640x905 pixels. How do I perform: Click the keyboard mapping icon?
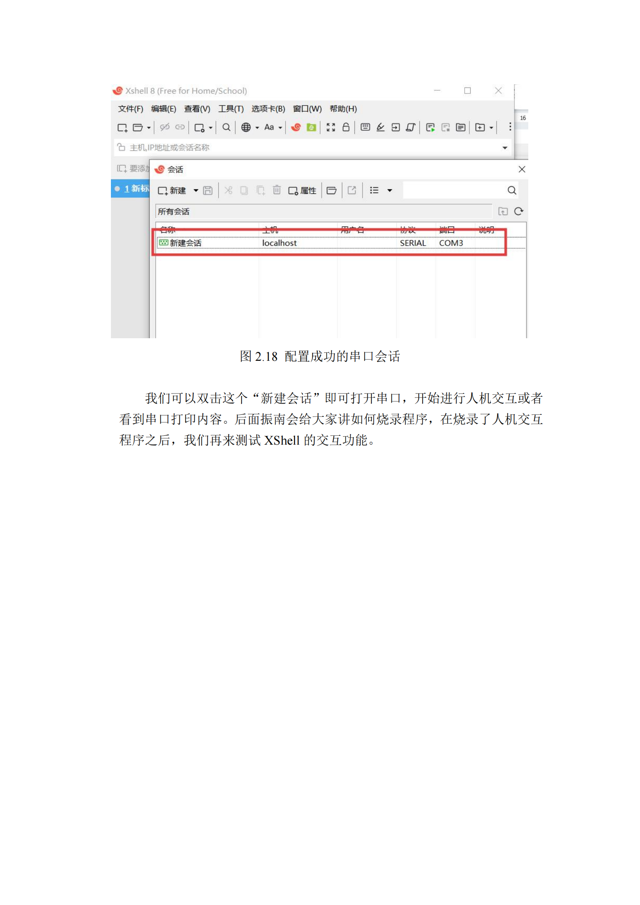[x=365, y=127]
